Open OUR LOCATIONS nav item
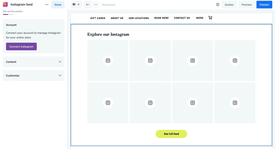275x149 pixels. 139,18
